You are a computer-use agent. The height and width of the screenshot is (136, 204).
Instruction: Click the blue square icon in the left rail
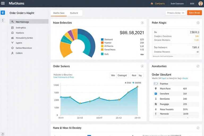click(x=3, y=13)
